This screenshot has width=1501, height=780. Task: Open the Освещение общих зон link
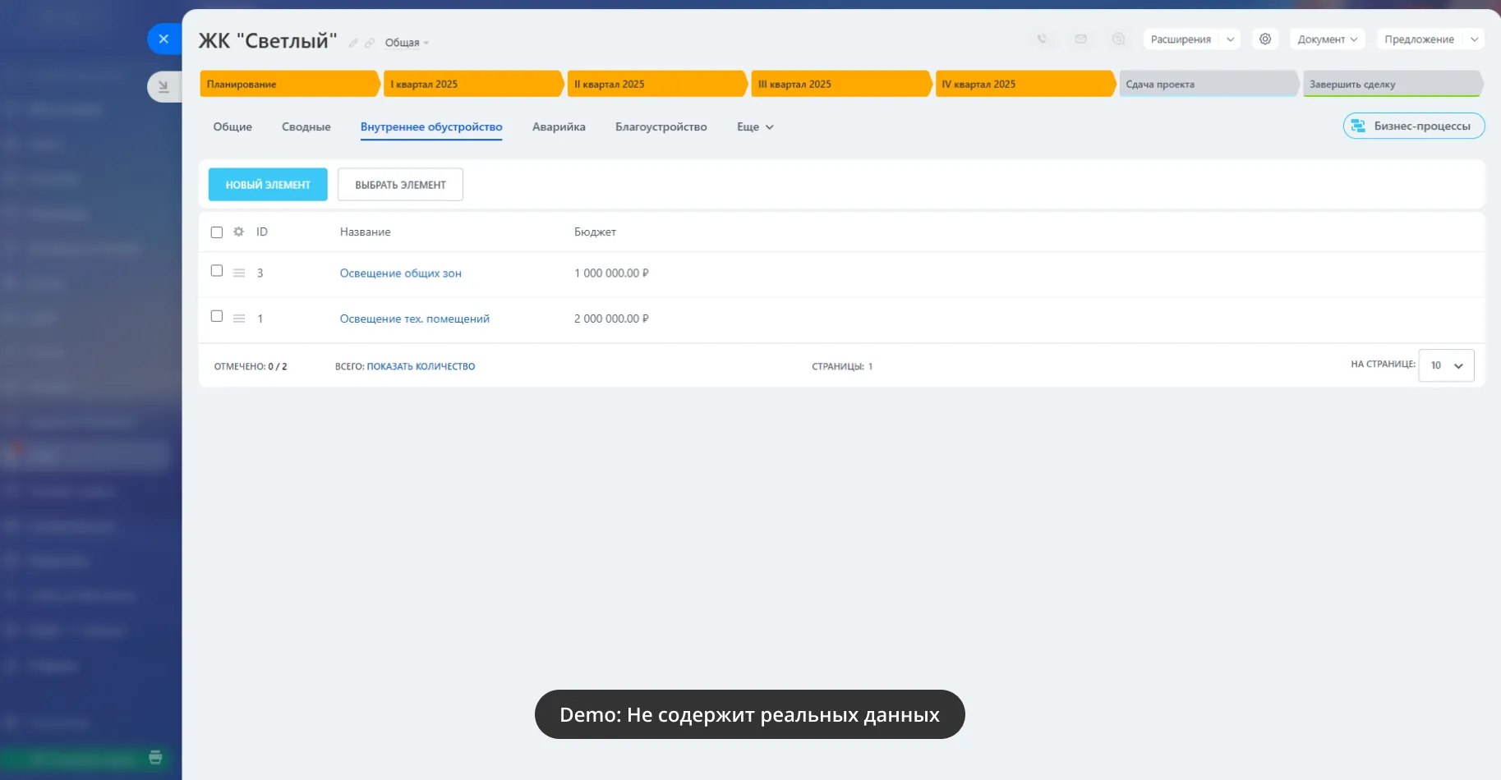[401, 273]
